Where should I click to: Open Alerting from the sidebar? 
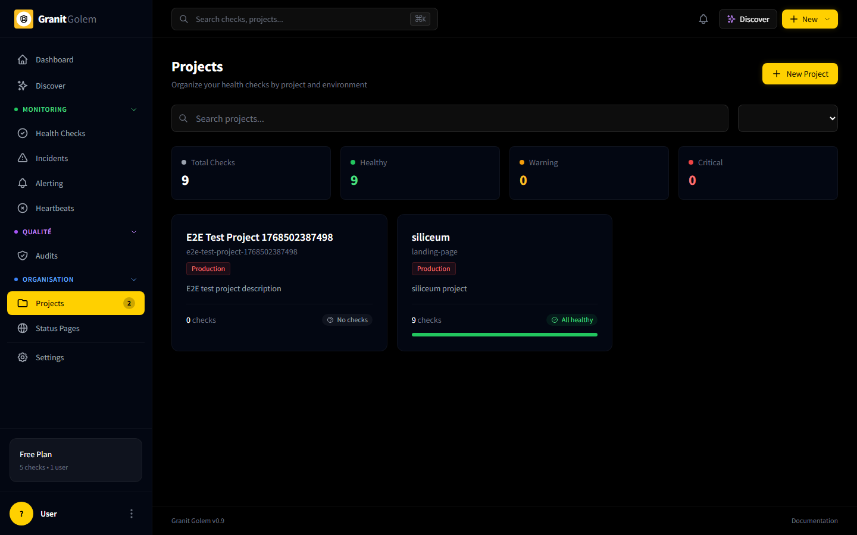[x=76, y=183]
